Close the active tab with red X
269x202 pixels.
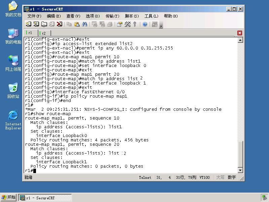240,33
